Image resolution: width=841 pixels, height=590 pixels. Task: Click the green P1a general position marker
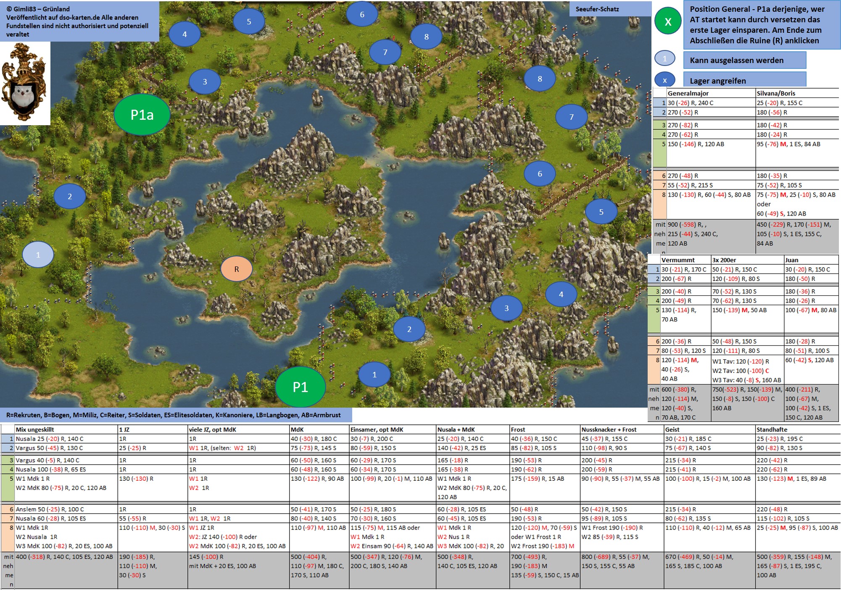coord(142,115)
